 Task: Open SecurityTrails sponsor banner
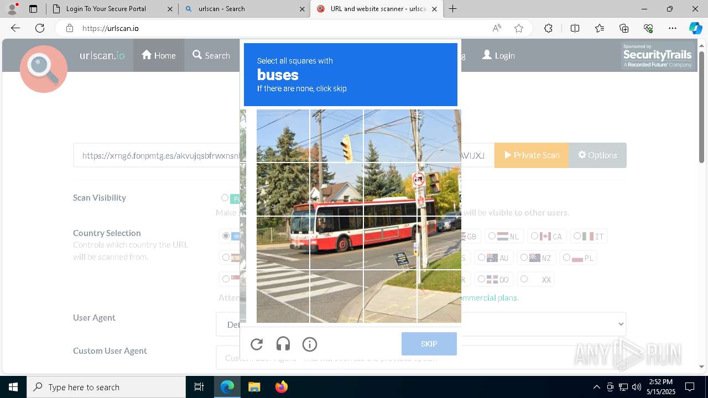point(657,56)
